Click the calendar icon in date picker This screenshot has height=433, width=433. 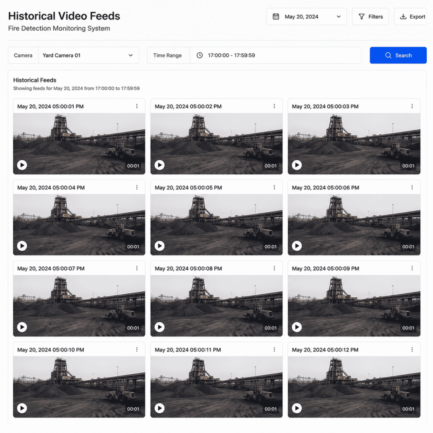(276, 16)
